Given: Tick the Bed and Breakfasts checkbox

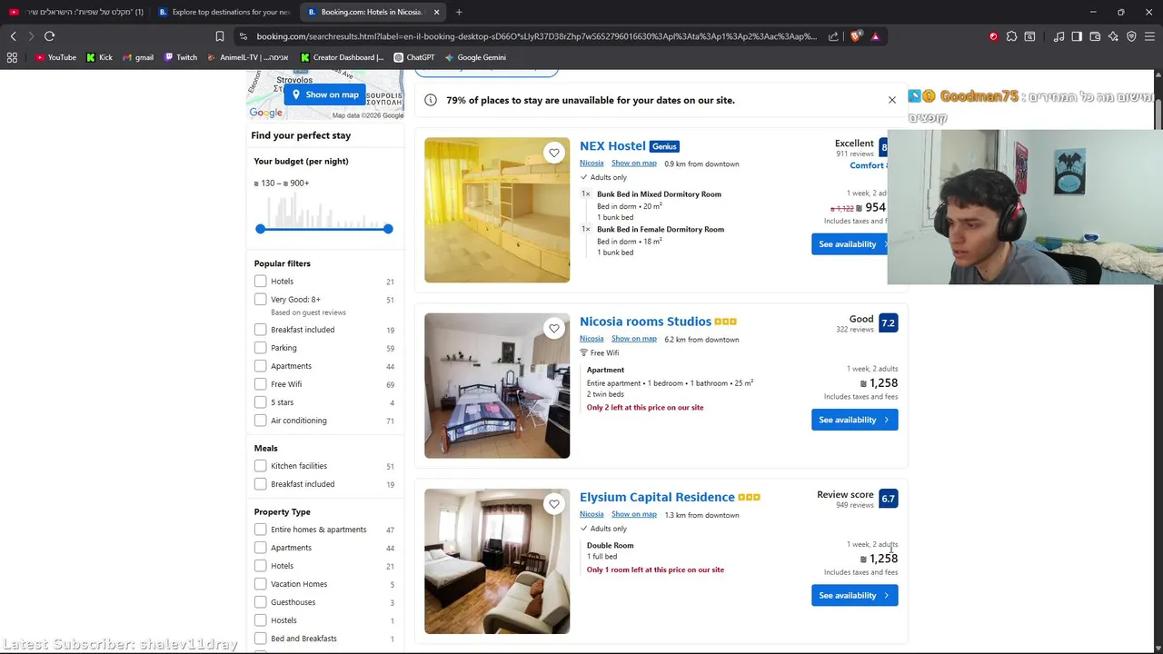Looking at the screenshot, I should (261, 639).
